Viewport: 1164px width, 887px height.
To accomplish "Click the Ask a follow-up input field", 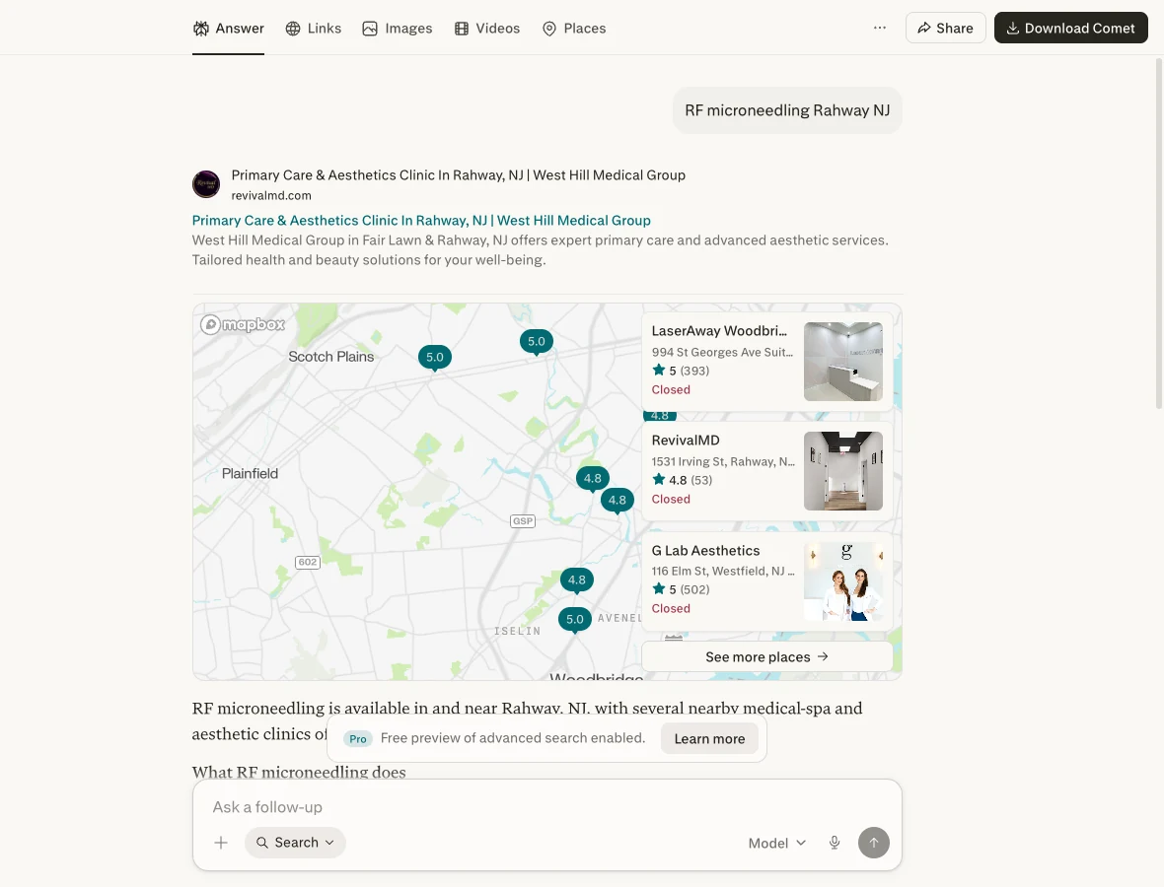I will click(547, 807).
